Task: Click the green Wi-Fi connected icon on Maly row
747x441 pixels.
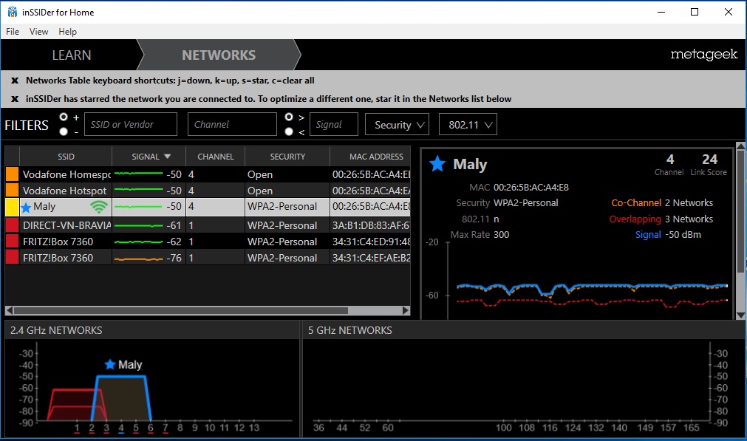Action: tap(98, 207)
